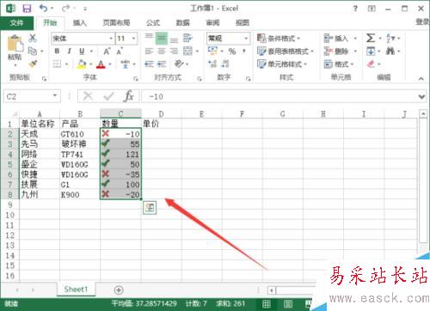Switch to the Insert ribbon tab
This screenshot has height=311, width=430.
pyautogui.click(x=79, y=23)
